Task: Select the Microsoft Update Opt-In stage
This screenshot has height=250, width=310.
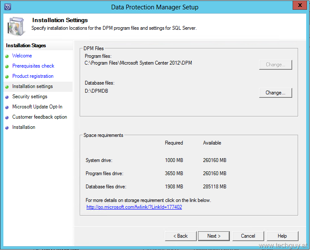Action: pyautogui.click(x=37, y=107)
